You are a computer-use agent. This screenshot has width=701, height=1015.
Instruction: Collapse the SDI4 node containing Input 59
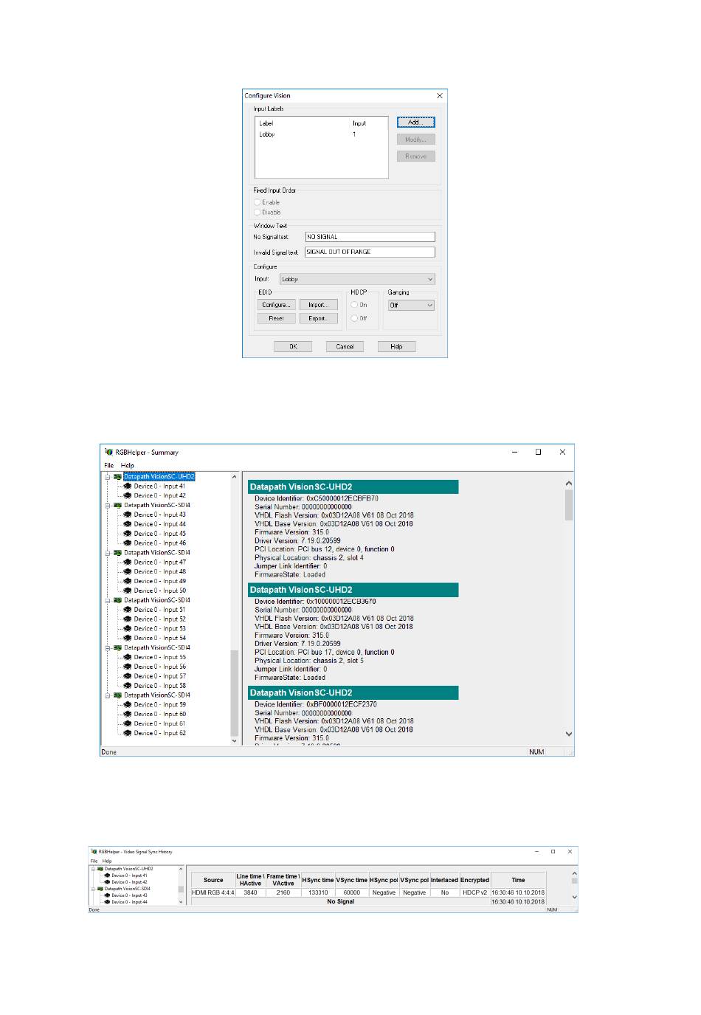coord(108,695)
